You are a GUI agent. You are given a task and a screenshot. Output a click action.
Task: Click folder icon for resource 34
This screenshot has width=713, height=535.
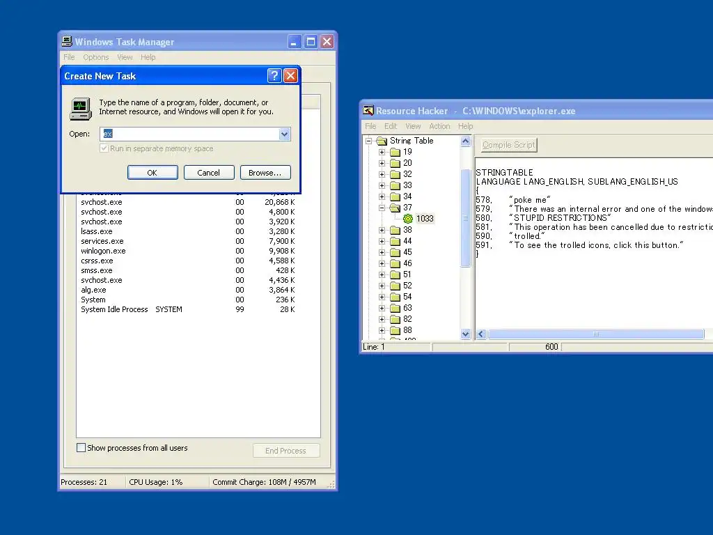tap(395, 196)
